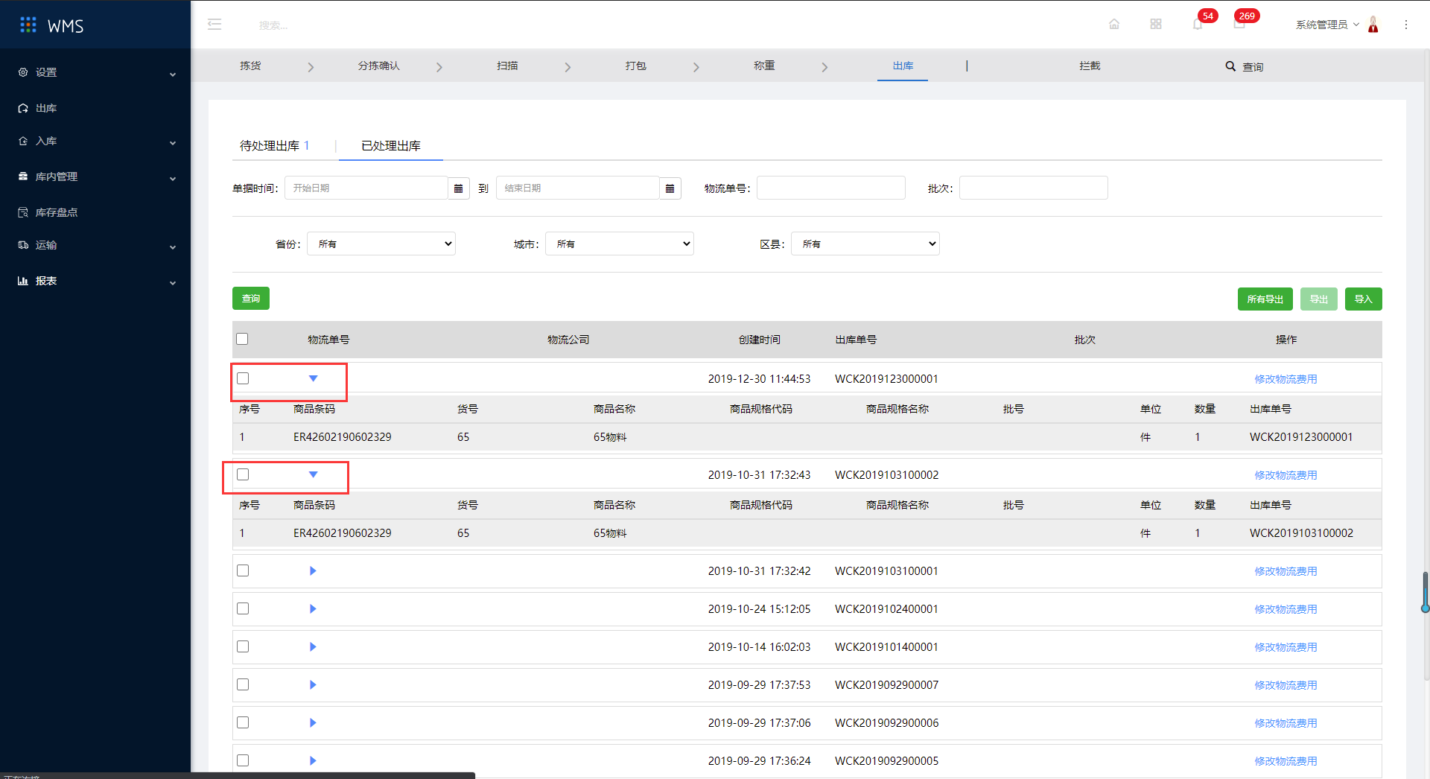
Task: Click the 导入 button
Action: (x=1364, y=299)
